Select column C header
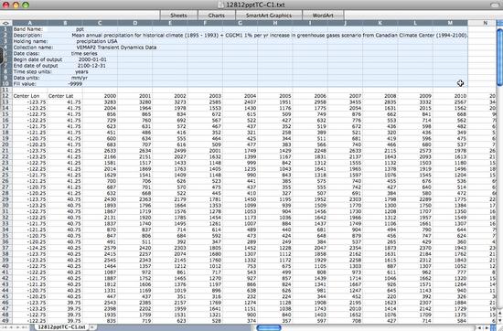 tap(100, 23)
